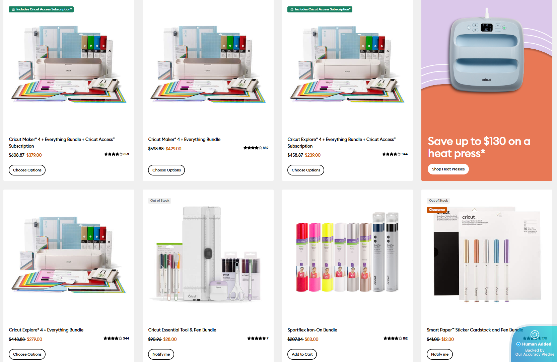
Task: Open Smart Paper Sticker Cardstock and Pen Bundle link
Action: [475, 330]
